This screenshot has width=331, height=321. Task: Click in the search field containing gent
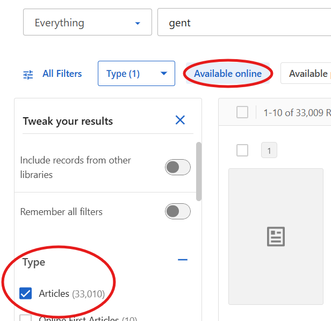tap(242, 23)
